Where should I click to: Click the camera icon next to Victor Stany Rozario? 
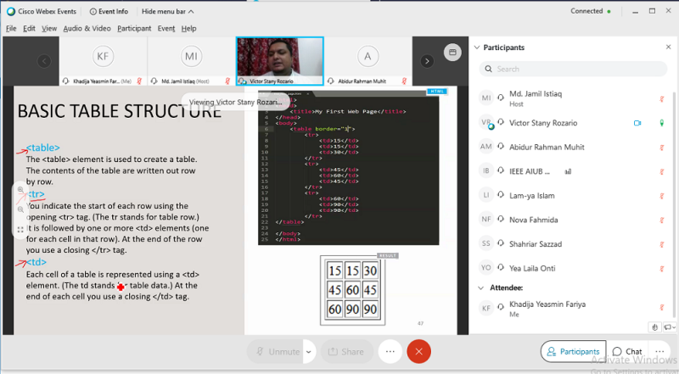point(637,123)
